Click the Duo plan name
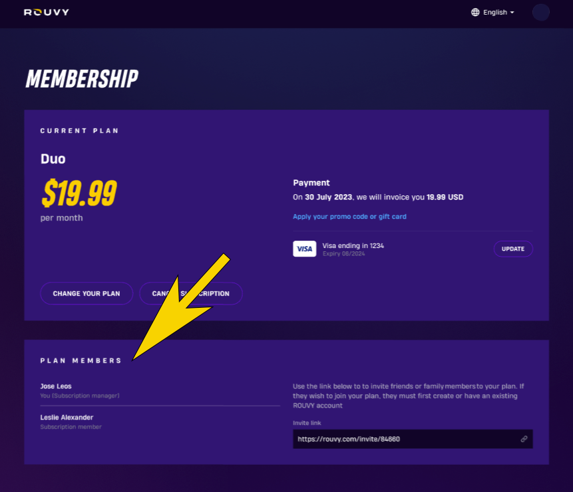 coord(53,160)
